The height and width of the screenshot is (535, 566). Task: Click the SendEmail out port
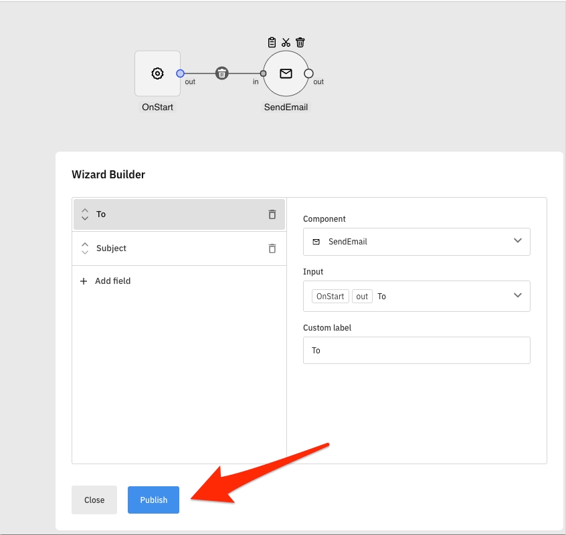(x=308, y=73)
